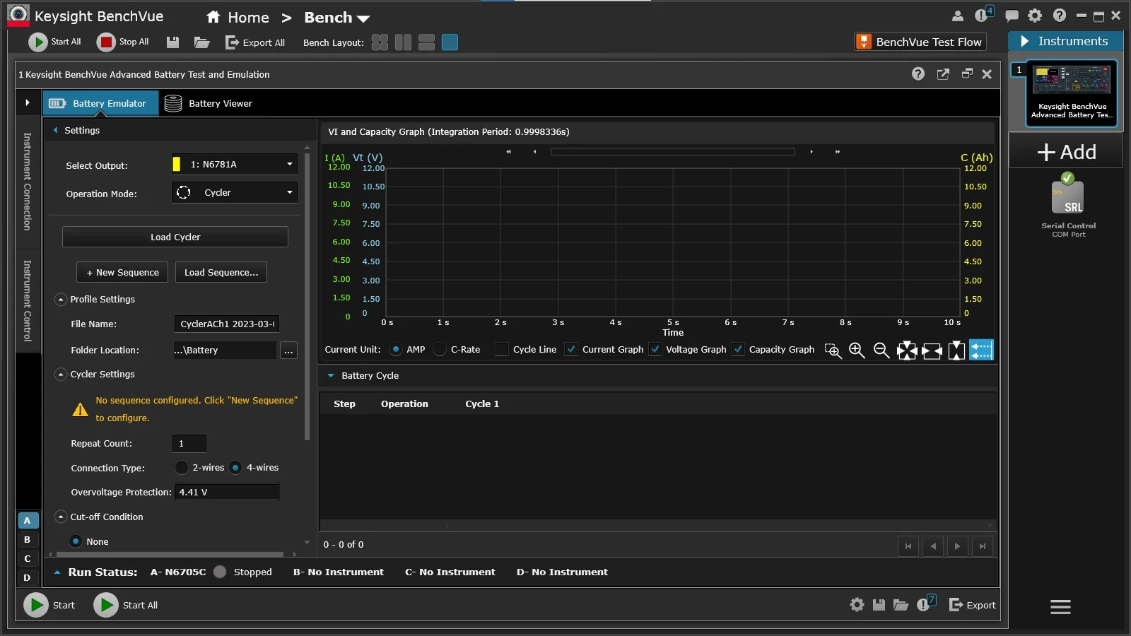Switch to Battery Viewer tab

209,103
